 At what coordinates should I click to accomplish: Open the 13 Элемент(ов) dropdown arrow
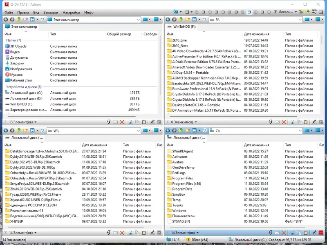(36, 122)
